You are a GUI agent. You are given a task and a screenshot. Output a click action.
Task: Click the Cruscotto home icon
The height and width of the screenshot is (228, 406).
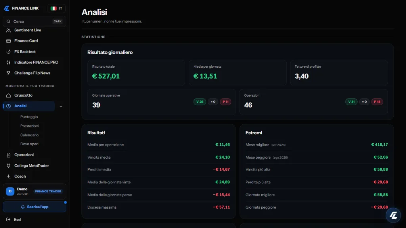(x=9, y=95)
